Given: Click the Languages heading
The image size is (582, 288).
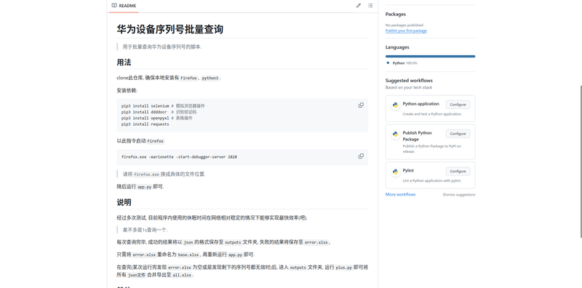Looking at the screenshot, I should 397,47.
